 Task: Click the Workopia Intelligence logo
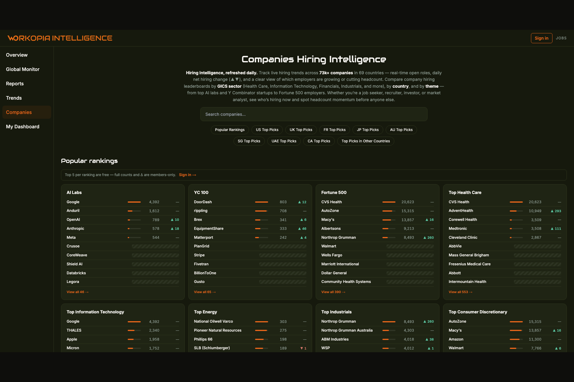(60, 38)
